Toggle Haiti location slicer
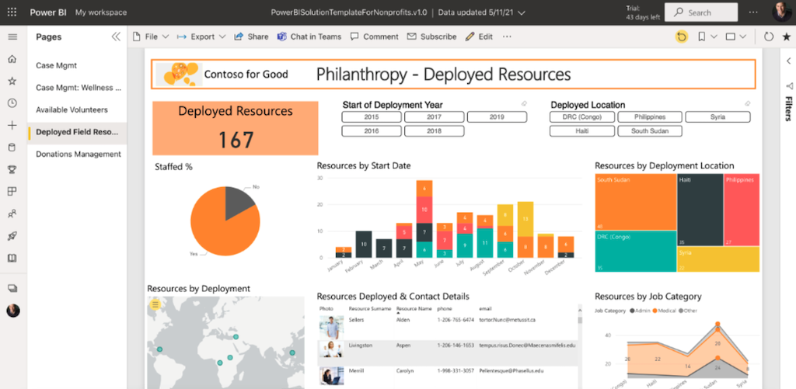The width and height of the screenshot is (796, 389). [581, 131]
